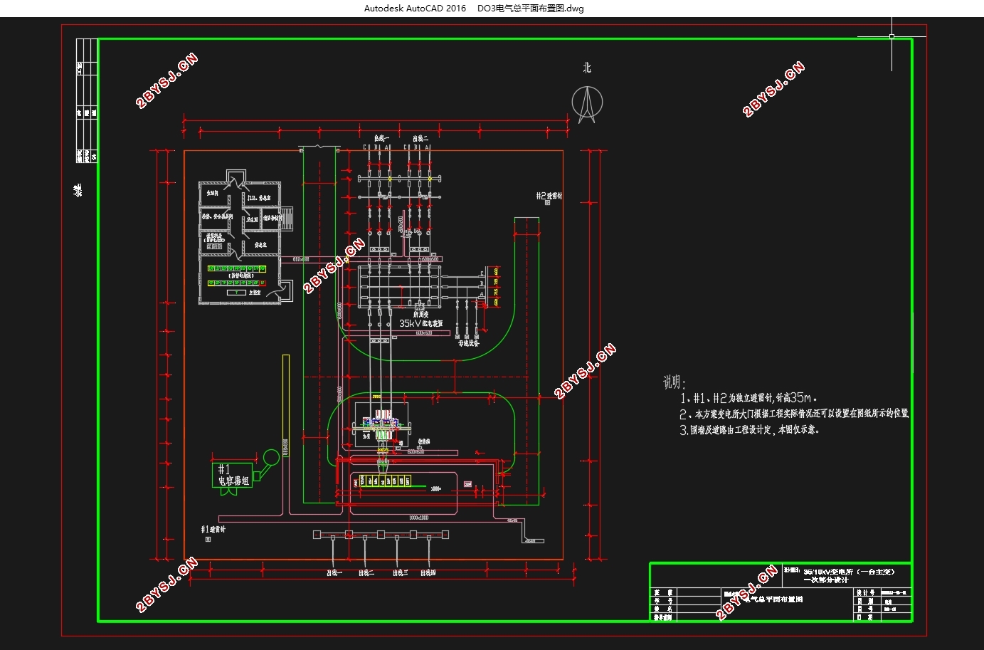This screenshot has height=650, width=984.
Task: Click the #2 lightning rod square symbol
Action: [x=548, y=203]
